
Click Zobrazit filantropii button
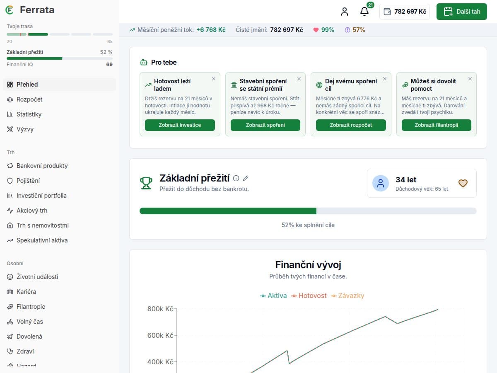coord(437,125)
